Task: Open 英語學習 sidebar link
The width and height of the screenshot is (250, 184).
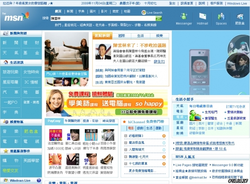Action: pyautogui.click(x=31, y=161)
